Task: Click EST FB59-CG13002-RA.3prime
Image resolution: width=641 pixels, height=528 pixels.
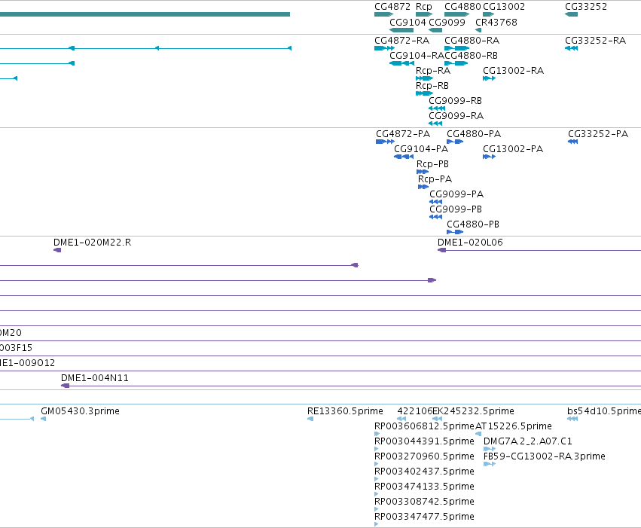Action: tap(544, 456)
